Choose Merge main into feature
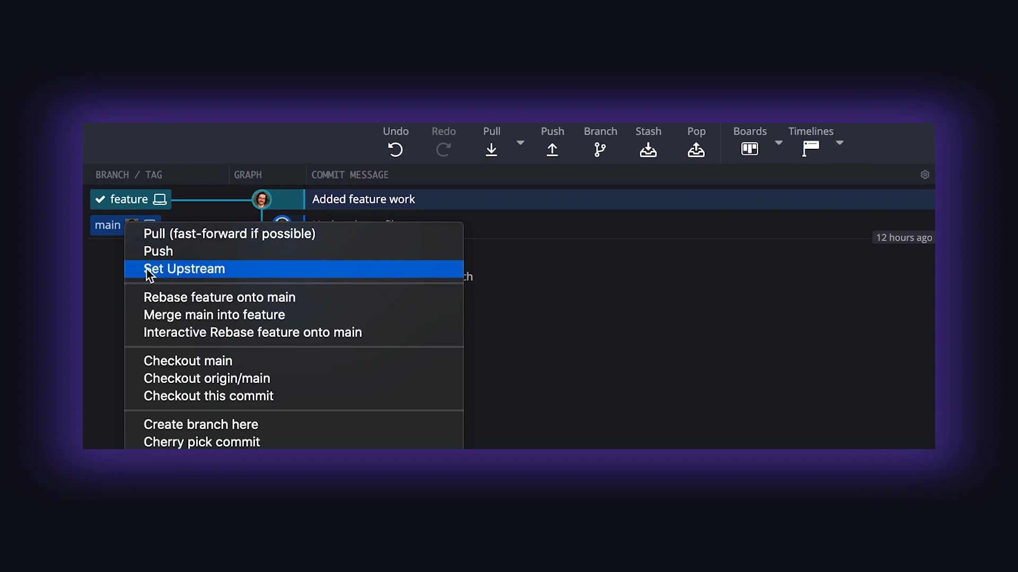Viewport: 1018px width, 572px height. click(x=214, y=315)
